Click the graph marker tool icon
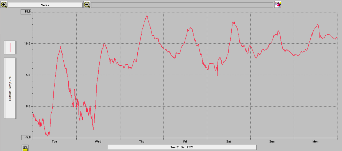The height and width of the screenshot is (151, 342). 278,5
